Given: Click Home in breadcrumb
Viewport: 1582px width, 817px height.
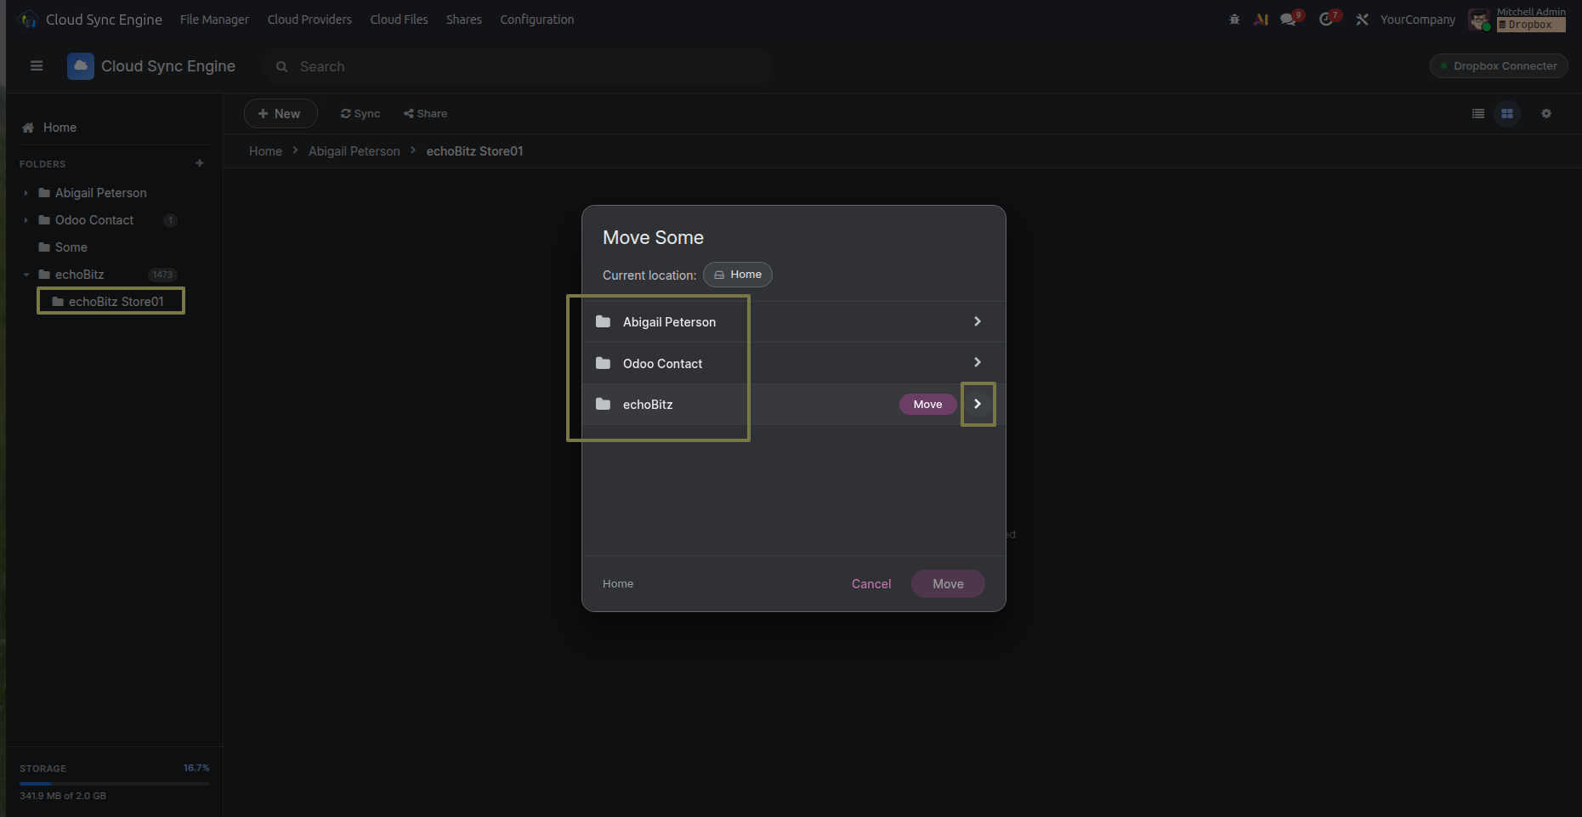Looking at the screenshot, I should click(x=265, y=151).
